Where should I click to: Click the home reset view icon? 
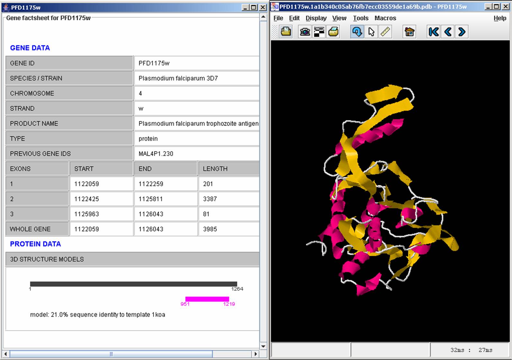[x=409, y=32]
